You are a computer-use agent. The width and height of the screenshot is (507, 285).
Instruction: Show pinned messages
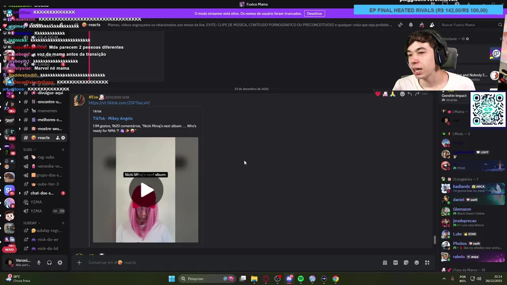[421, 25]
